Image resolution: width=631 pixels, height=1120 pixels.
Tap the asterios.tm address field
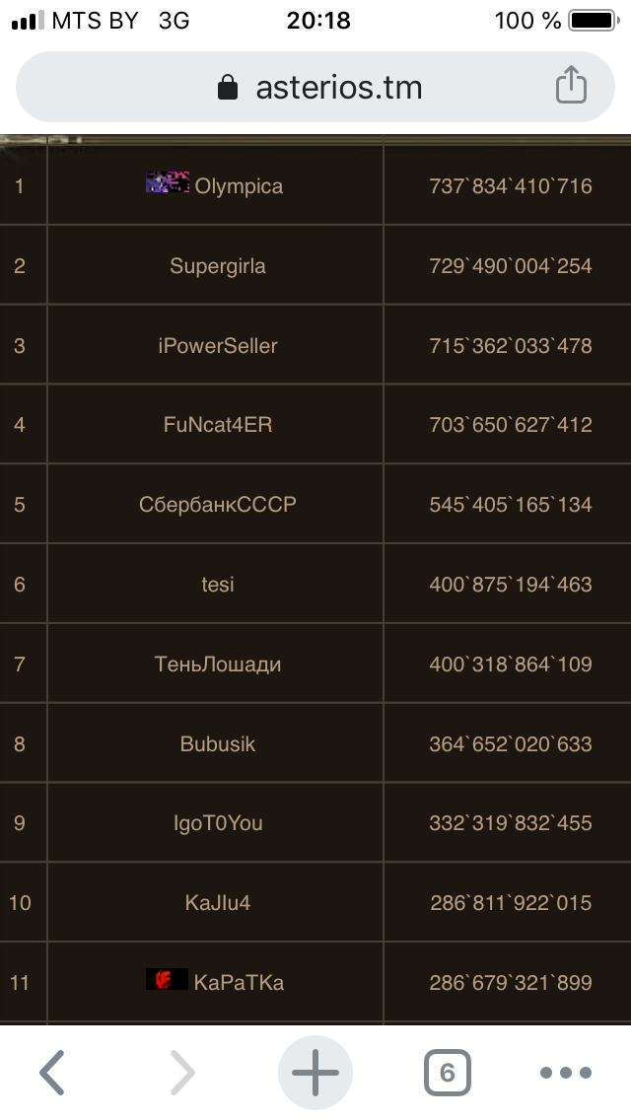(x=338, y=88)
